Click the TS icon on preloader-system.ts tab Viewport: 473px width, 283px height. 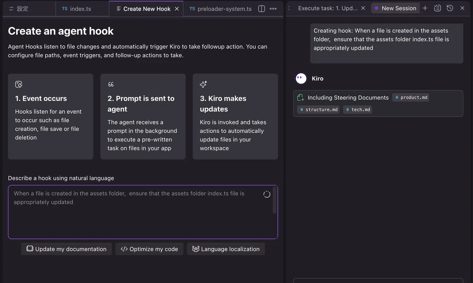pos(192,9)
